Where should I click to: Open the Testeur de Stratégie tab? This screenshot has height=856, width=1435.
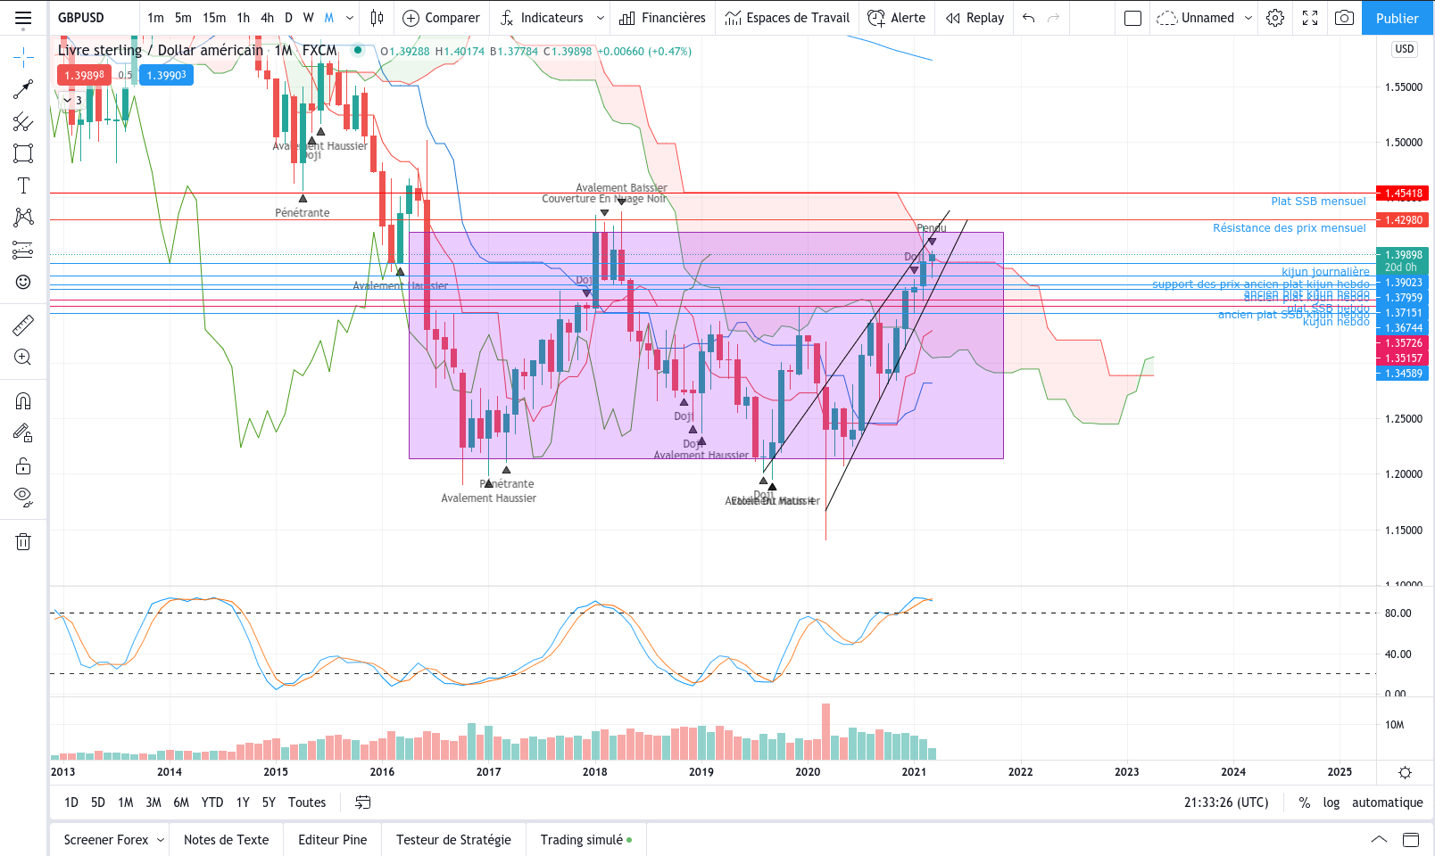[x=454, y=840]
